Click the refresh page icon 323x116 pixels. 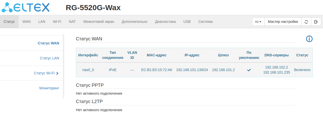[306, 22]
